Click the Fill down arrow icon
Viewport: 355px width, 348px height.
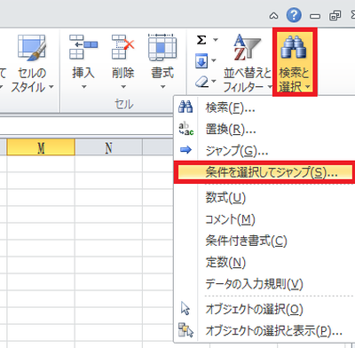pos(201,61)
